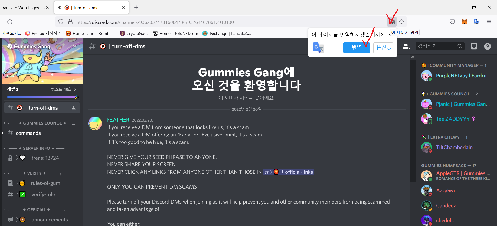Click the translate extension icon in toolbar

coord(477,22)
